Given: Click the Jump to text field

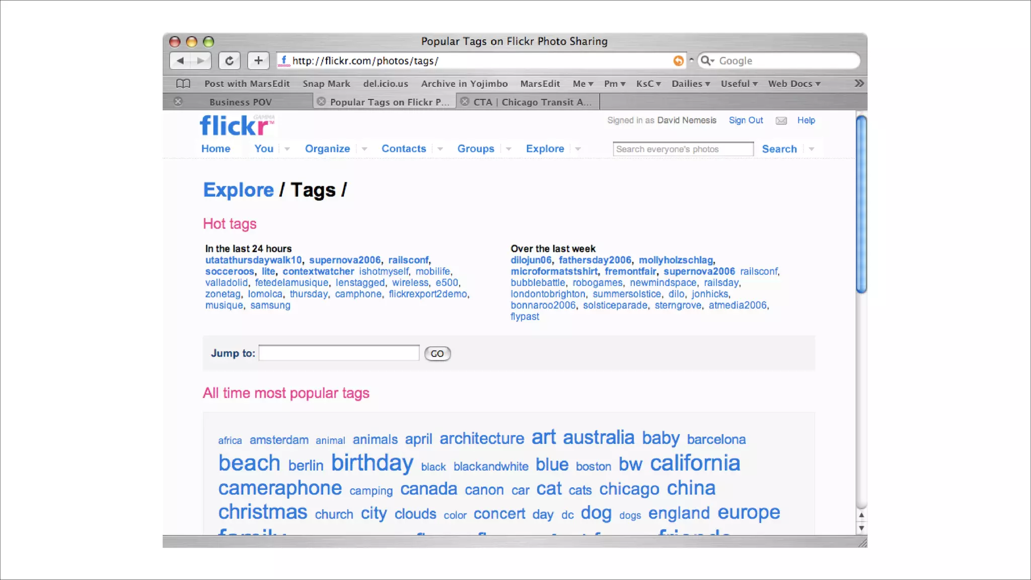Looking at the screenshot, I should pos(339,353).
